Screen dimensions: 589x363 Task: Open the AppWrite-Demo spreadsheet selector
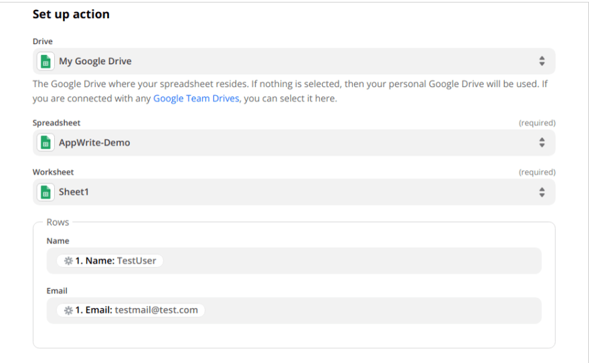pyautogui.click(x=294, y=143)
